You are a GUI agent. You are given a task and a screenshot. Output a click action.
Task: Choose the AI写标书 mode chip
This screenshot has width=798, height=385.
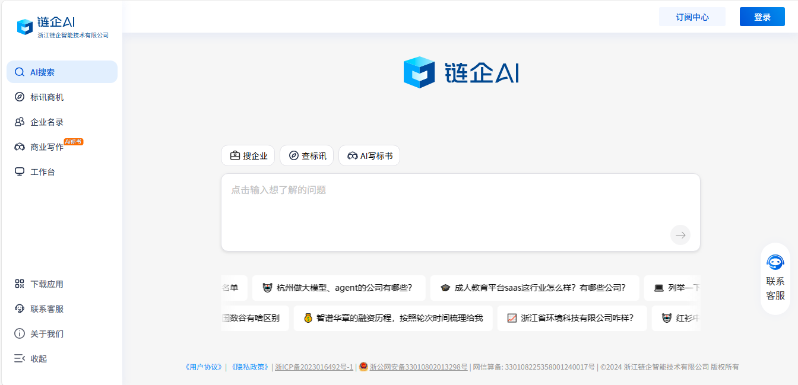[369, 155]
